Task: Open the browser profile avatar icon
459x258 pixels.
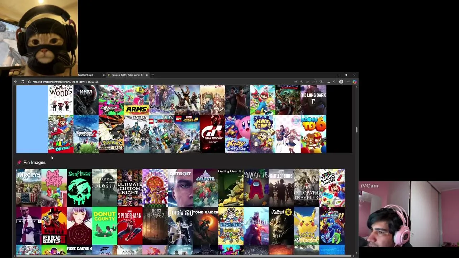Action: click(341, 82)
